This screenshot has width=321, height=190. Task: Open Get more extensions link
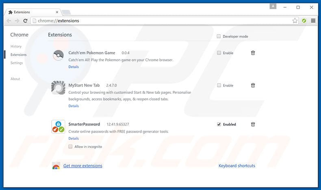[83, 166]
